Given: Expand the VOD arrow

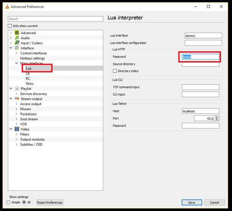Looking at the screenshot, I should (x=16, y=124).
